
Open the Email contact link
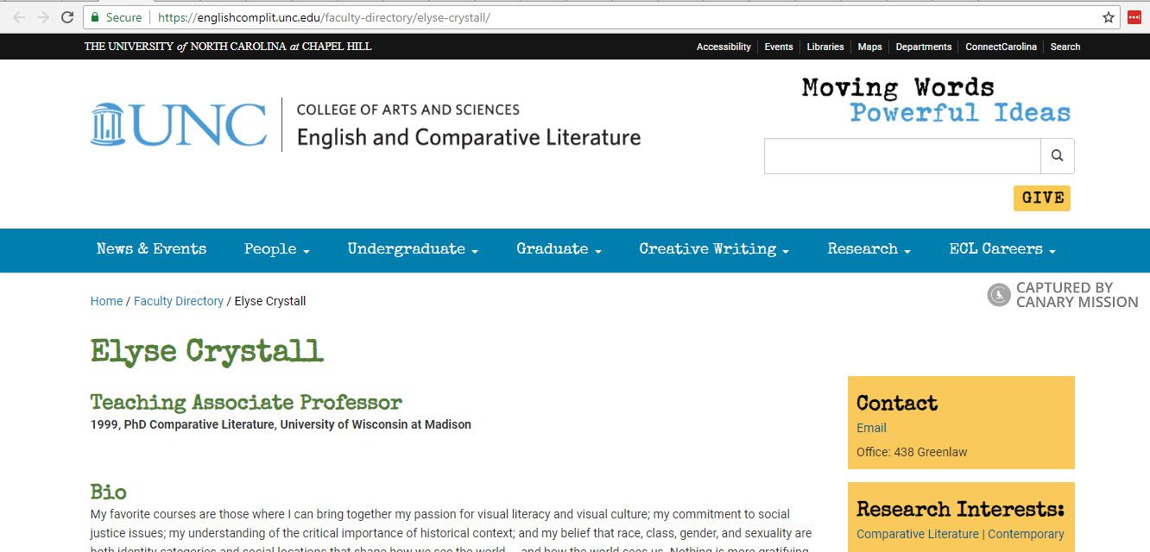[870, 428]
